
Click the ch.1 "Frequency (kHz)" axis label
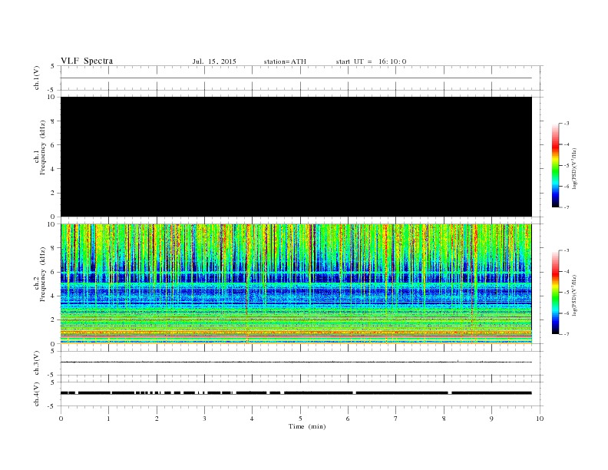click(42, 147)
